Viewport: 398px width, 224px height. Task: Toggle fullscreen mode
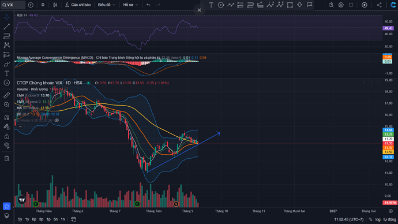(351, 5)
